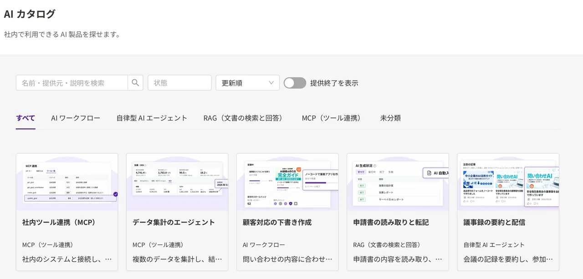
Task: Toggle the 提供終了を表示 switch
Action: tap(295, 83)
